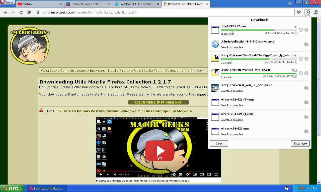Image resolution: width=321 pixels, height=192 pixels.
Task: Open Utilu Mozilla Firefox Collection 1.2.1.7 breadcrumb
Action: [163, 71]
